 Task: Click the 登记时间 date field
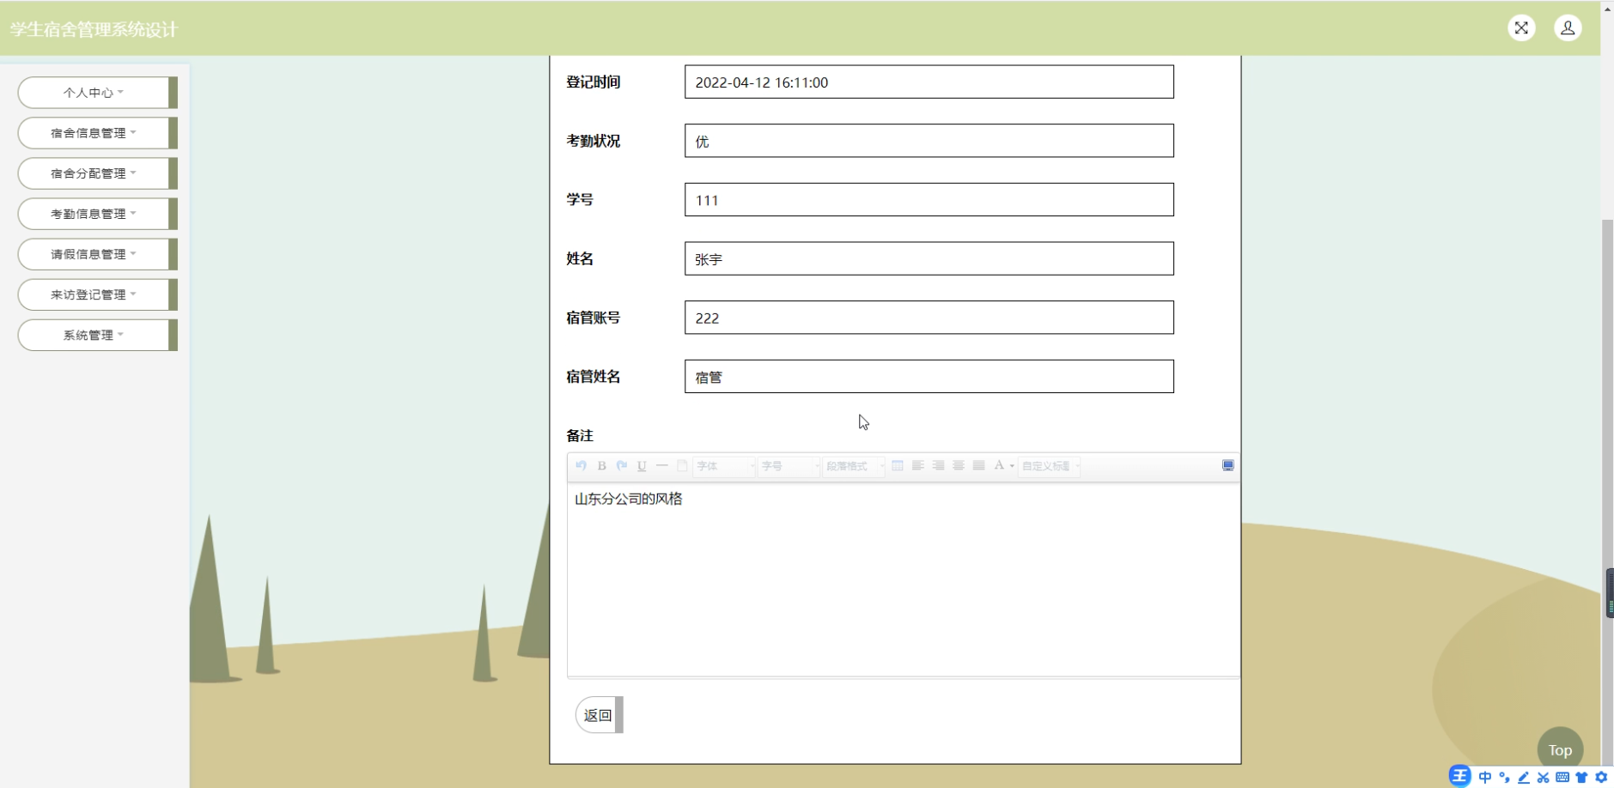[x=929, y=82]
